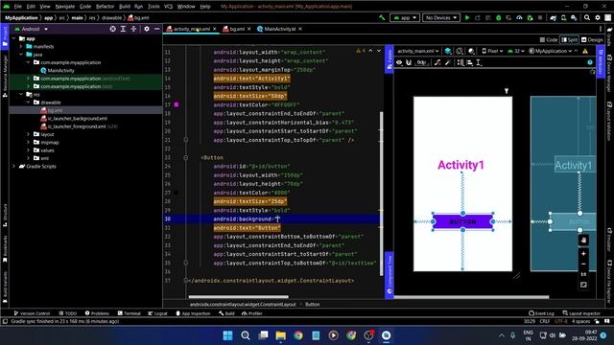This screenshot has height=345, width=614.
Task: Open SDK Manager icon in toolbar
Action: (x=574, y=17)
